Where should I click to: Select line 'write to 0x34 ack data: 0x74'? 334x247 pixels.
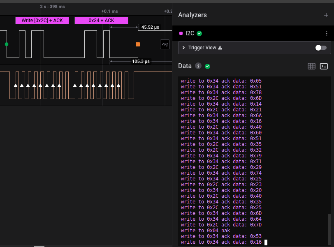tap(221, 173)
